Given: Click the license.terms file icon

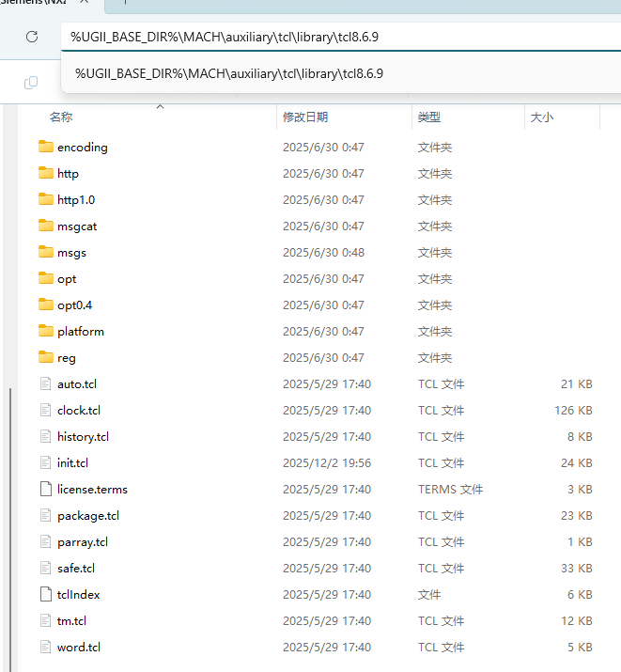Looking at the screenshot, I should coord(45,489).
